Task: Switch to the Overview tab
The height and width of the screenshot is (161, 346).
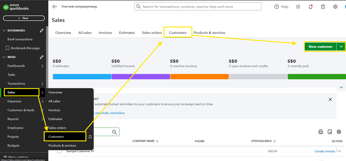Action: 63,33
